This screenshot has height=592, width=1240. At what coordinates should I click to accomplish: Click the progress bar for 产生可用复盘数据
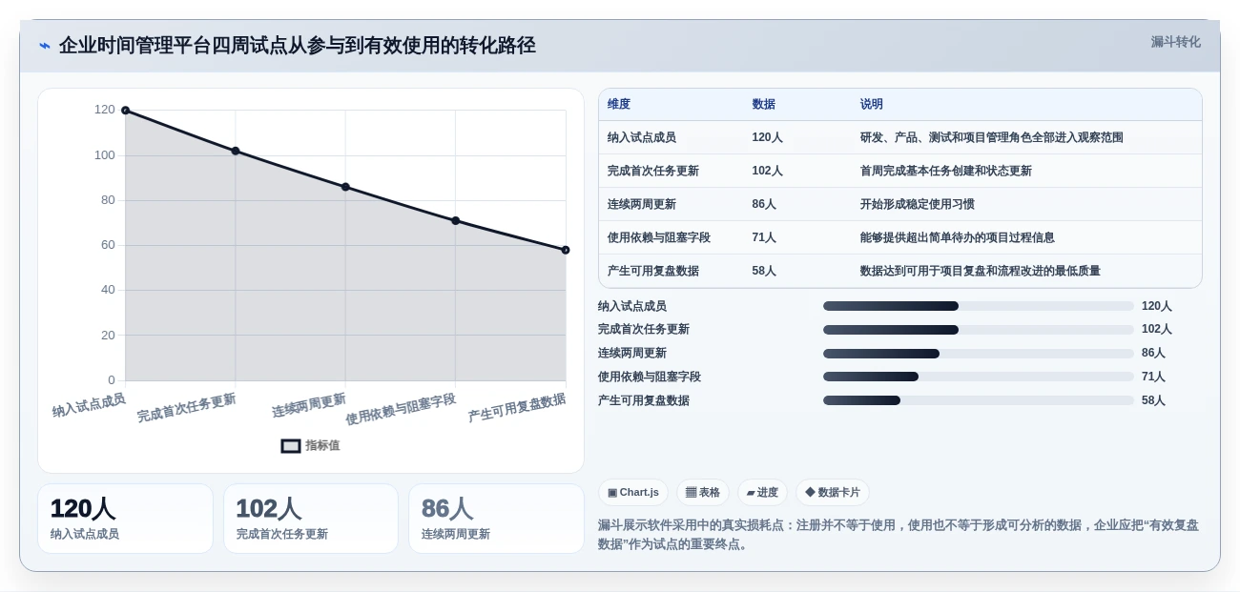click(979, 400)
